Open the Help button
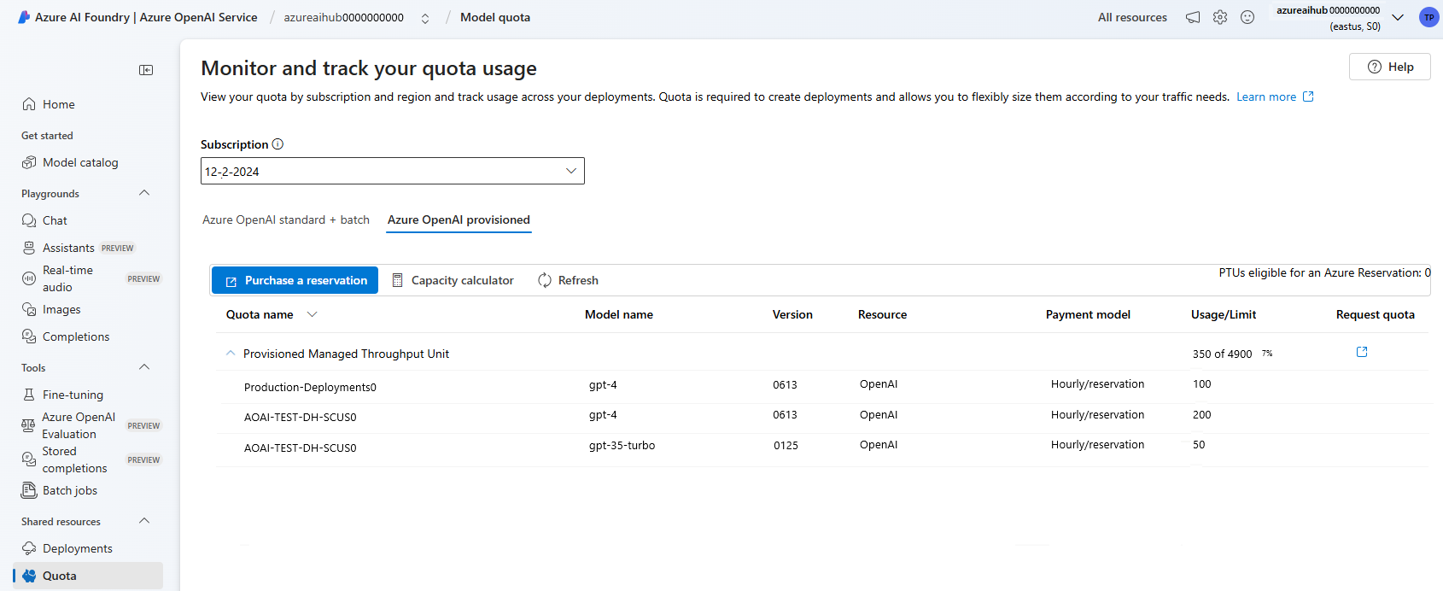This screenshot has height=591, width=1443. coord(1390,67)
